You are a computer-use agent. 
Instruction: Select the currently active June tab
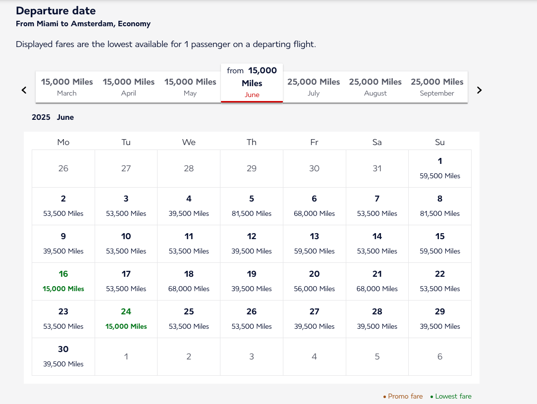tap(252, 82)
